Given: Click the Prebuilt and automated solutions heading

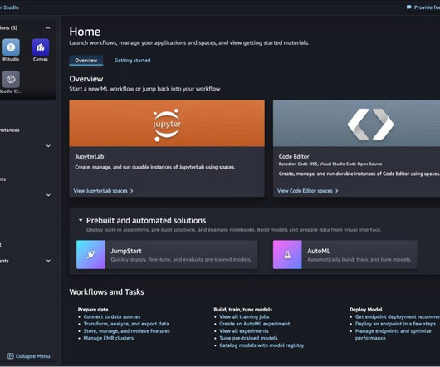Looking at the screenshot, I should [x=146, y=221].
